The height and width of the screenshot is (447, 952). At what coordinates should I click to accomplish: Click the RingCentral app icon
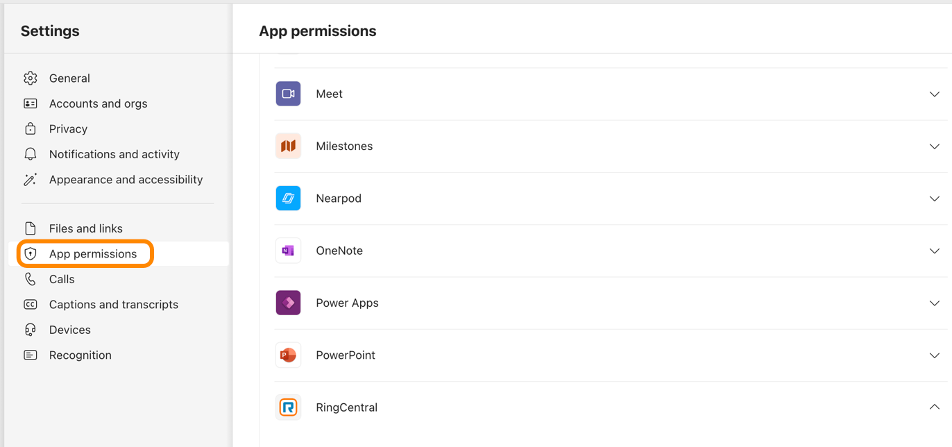click(288, 407)
